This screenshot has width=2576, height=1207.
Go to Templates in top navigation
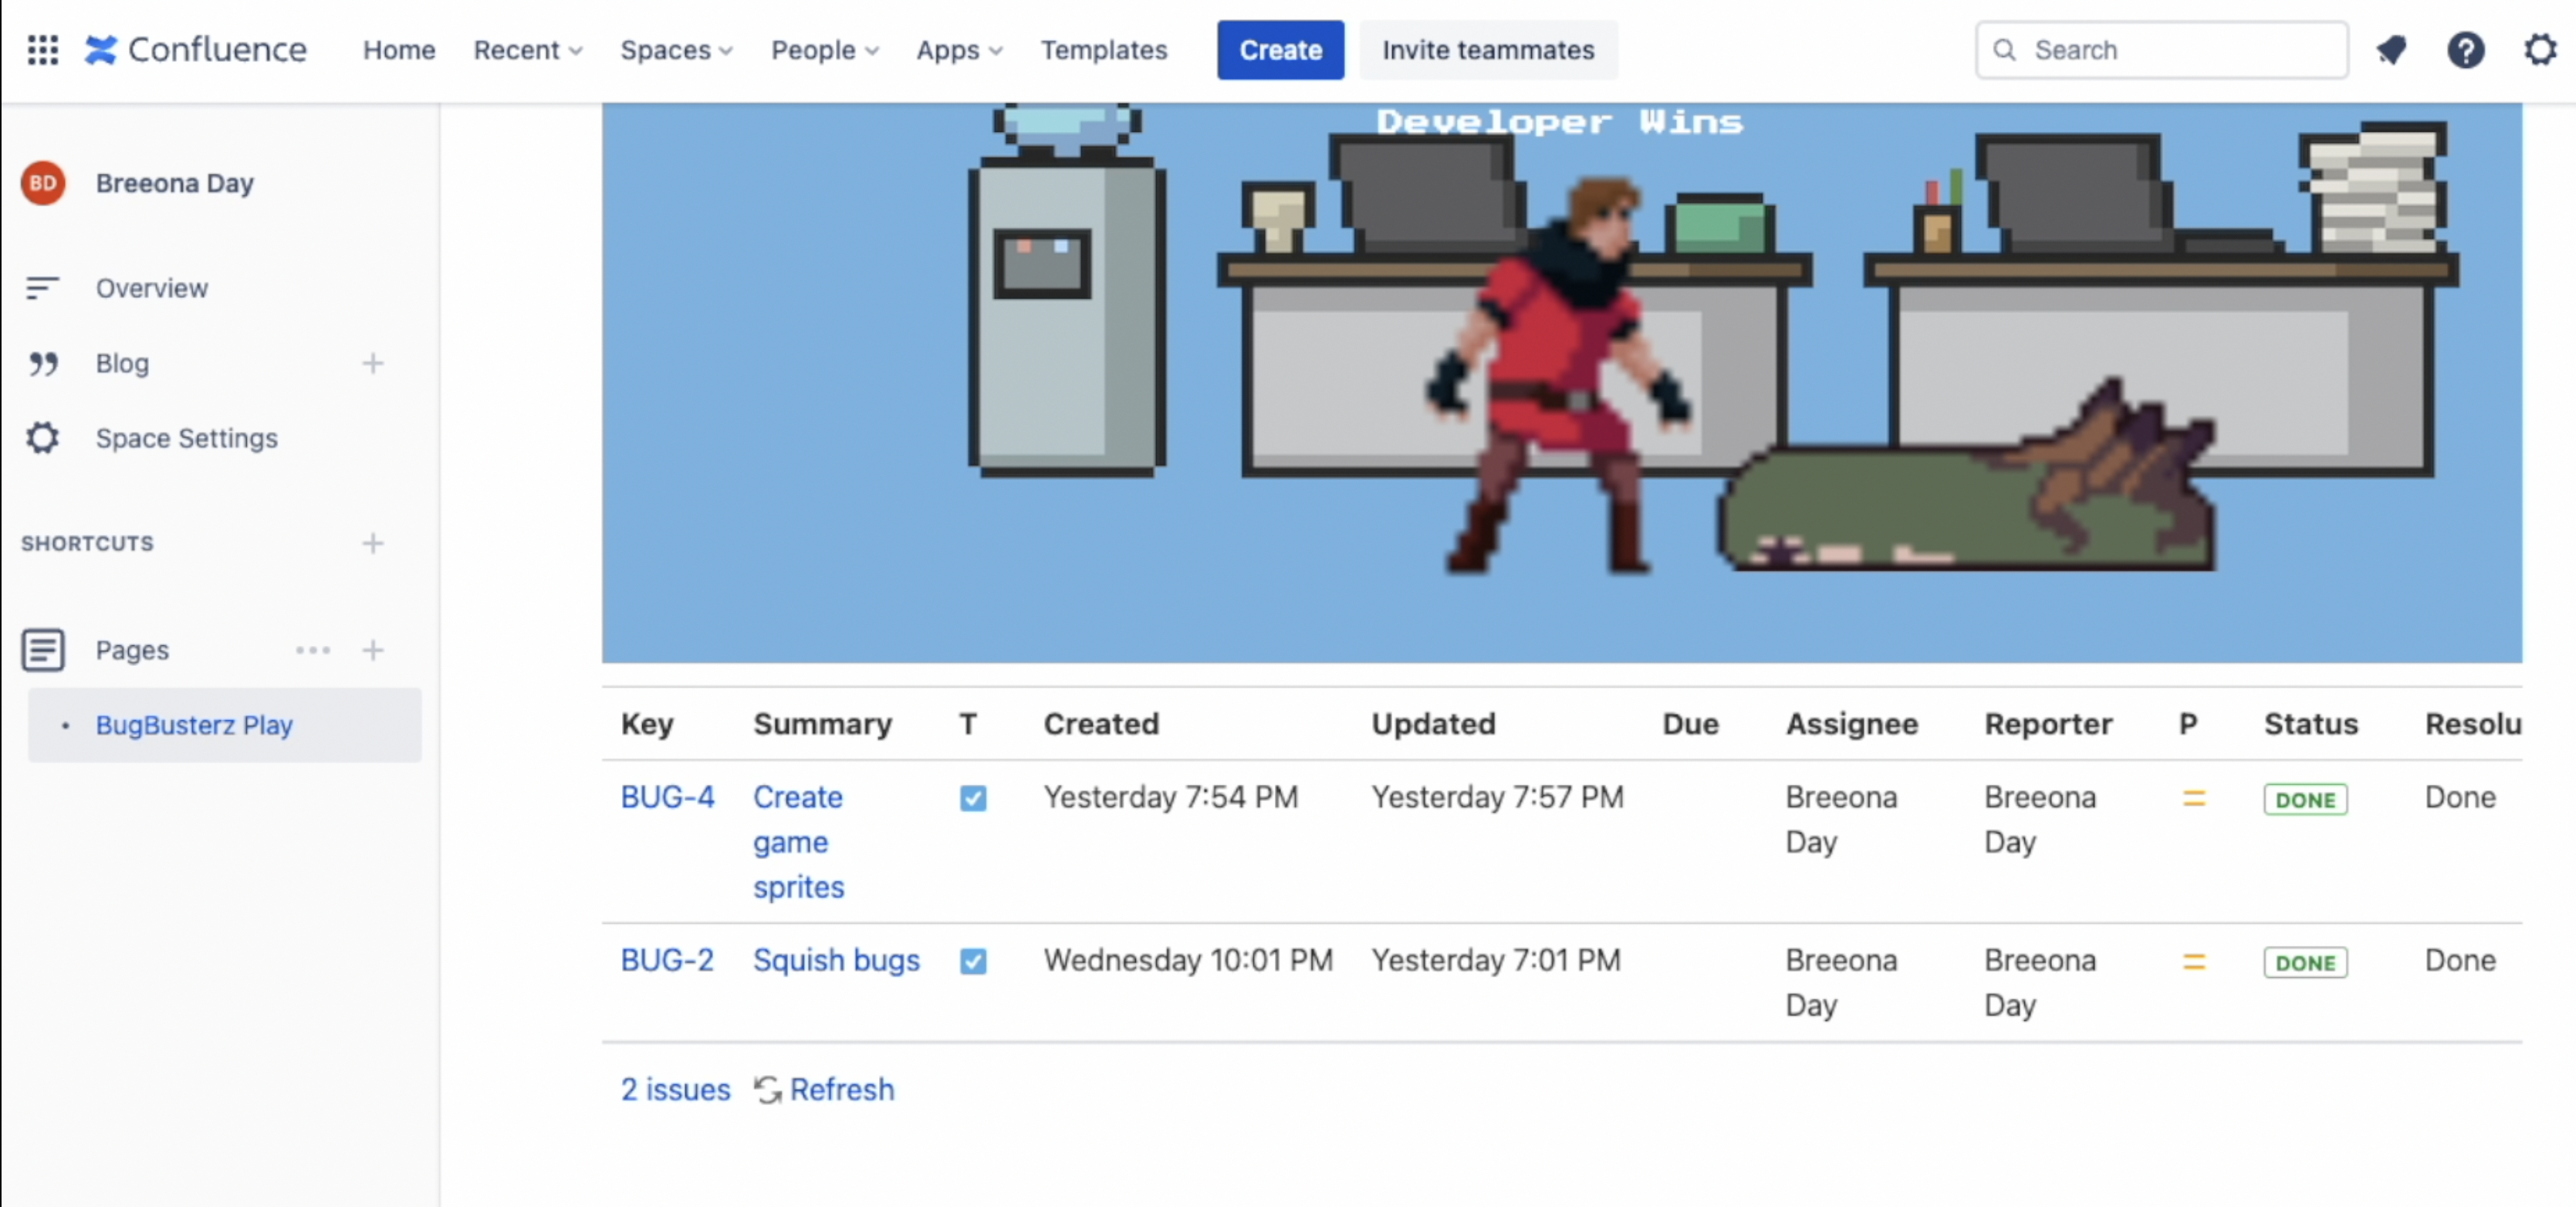click(x=1103, y=49)
